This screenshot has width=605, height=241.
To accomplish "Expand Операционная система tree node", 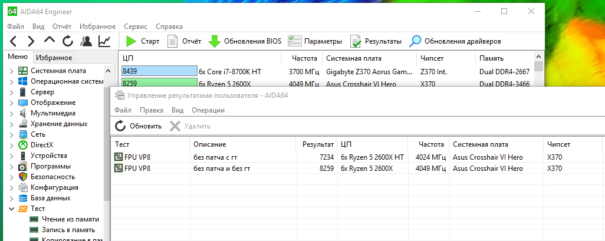I will tap(12, 82).
